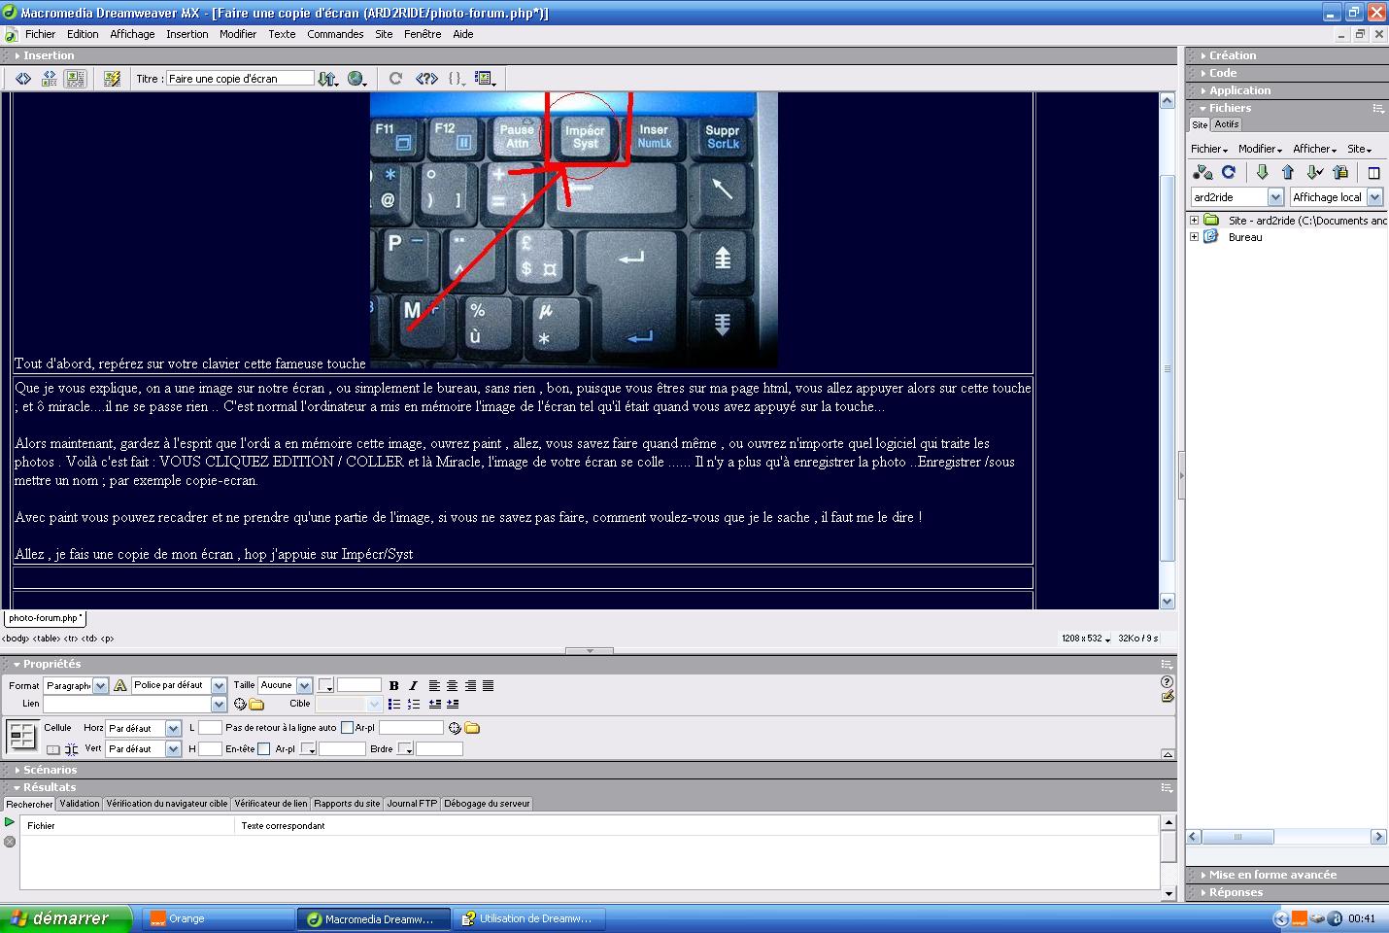Click text indent icon
The width and height of the screenshot is (1389, 933).
coord(452,704)
